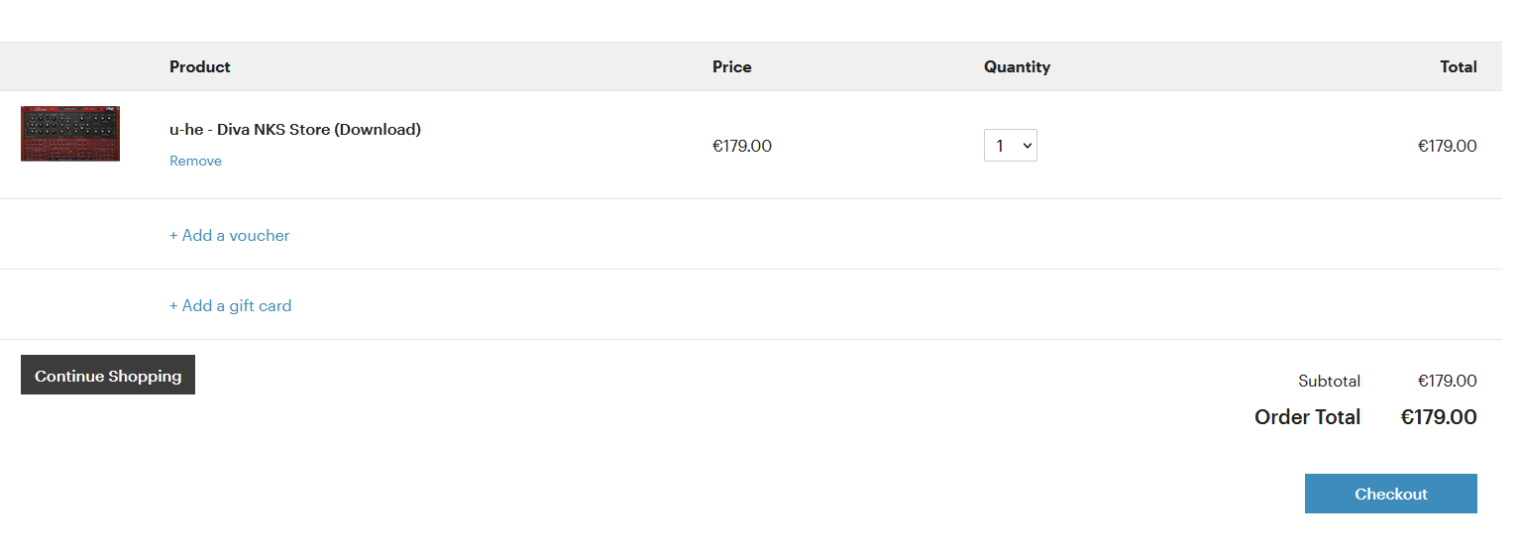Click the €179.00 line total in the Total column
Image resolution: width=1519 pixels, height=558 pixels.
pyautogui.click(x=1447, y=147)
